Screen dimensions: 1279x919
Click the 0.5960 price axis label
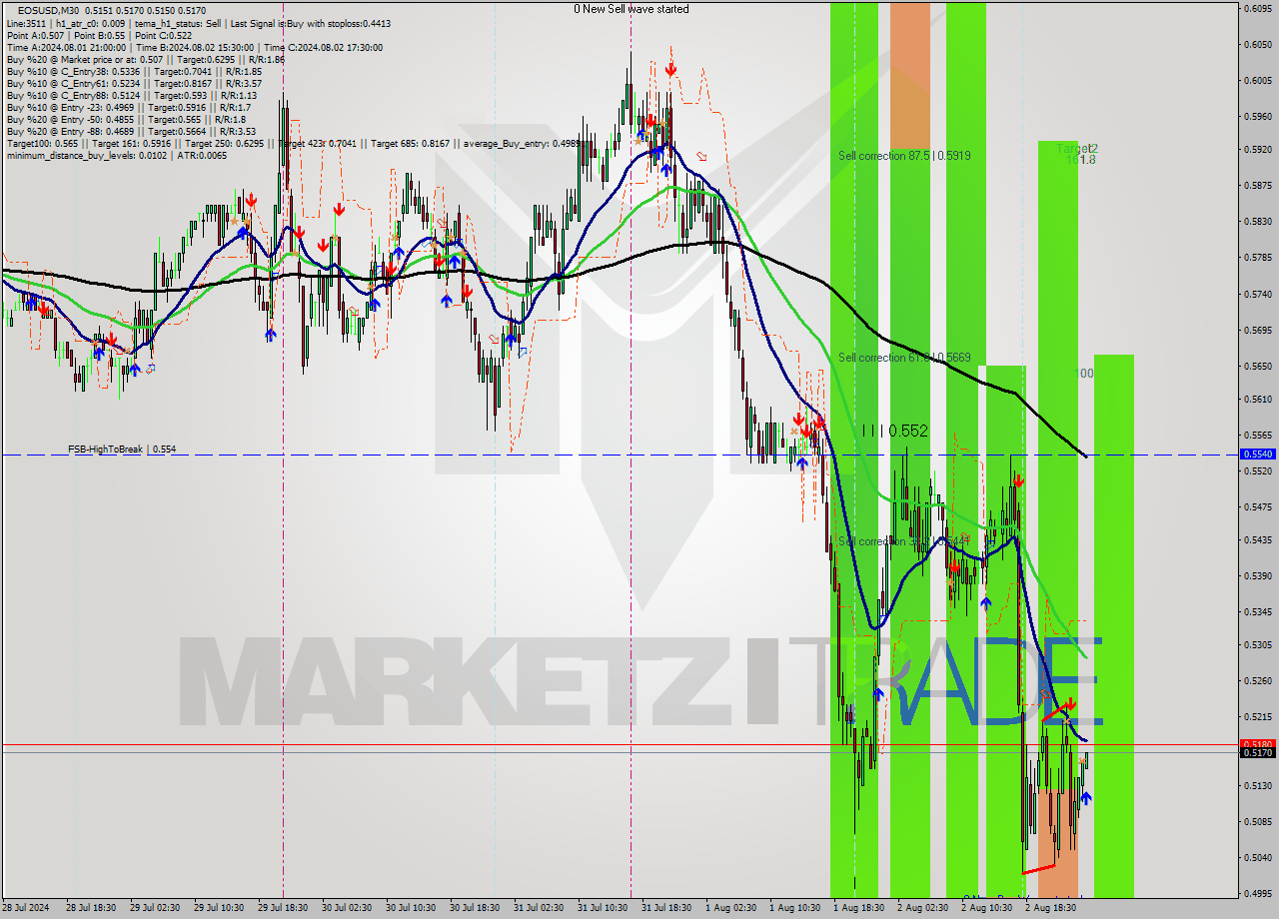pos(1257,116)
